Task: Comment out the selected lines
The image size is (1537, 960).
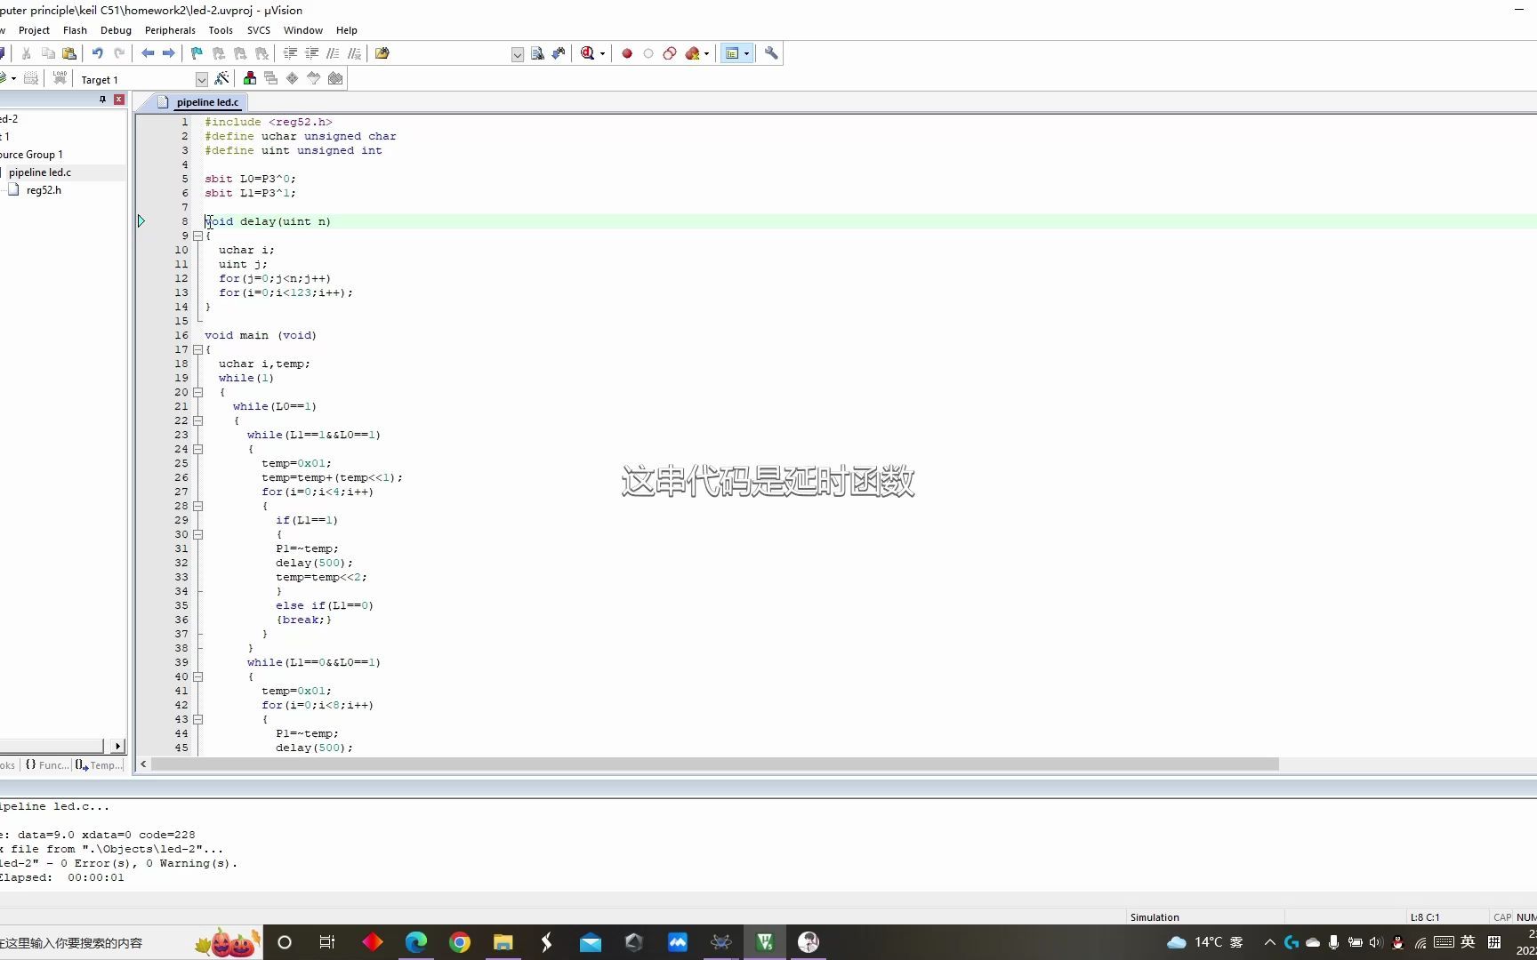Action: tap(333, 53)
